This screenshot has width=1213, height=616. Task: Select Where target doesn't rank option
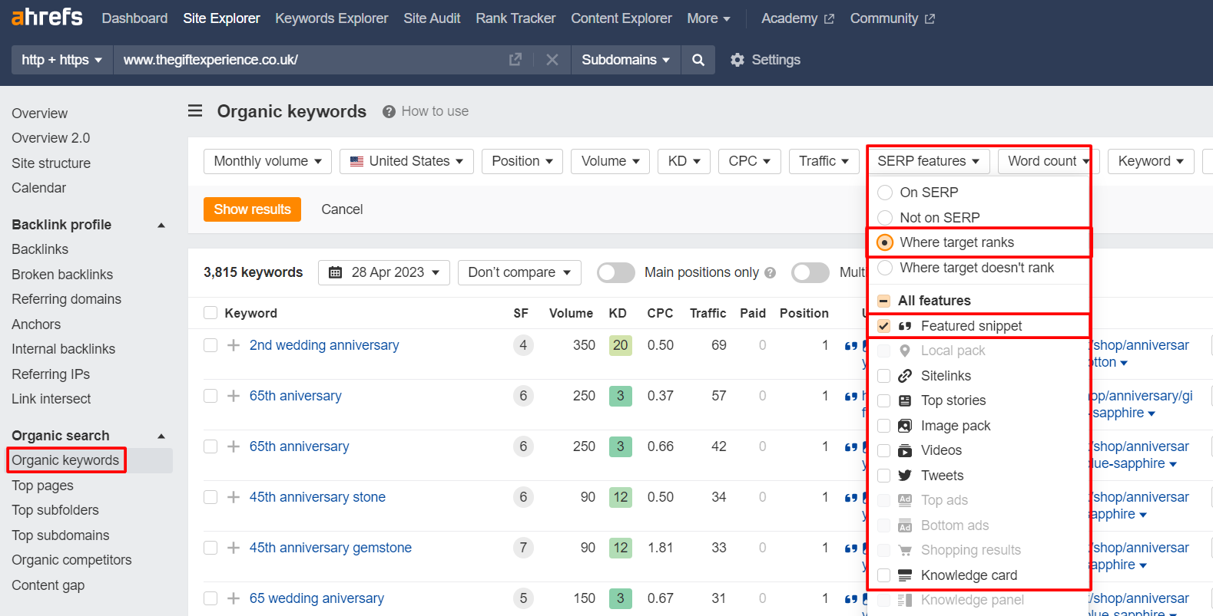tap(885, 268)
